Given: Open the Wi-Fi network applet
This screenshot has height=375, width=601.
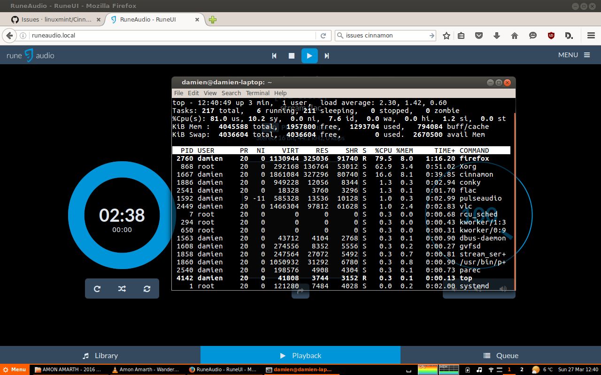Looking at the screenshot, I should pyautogui.click(x=491, y=370).
